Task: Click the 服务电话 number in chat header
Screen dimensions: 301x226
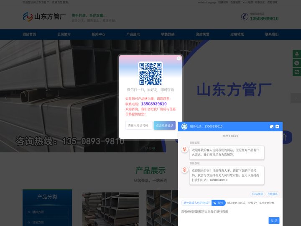Action: click(x=213, y=126)
